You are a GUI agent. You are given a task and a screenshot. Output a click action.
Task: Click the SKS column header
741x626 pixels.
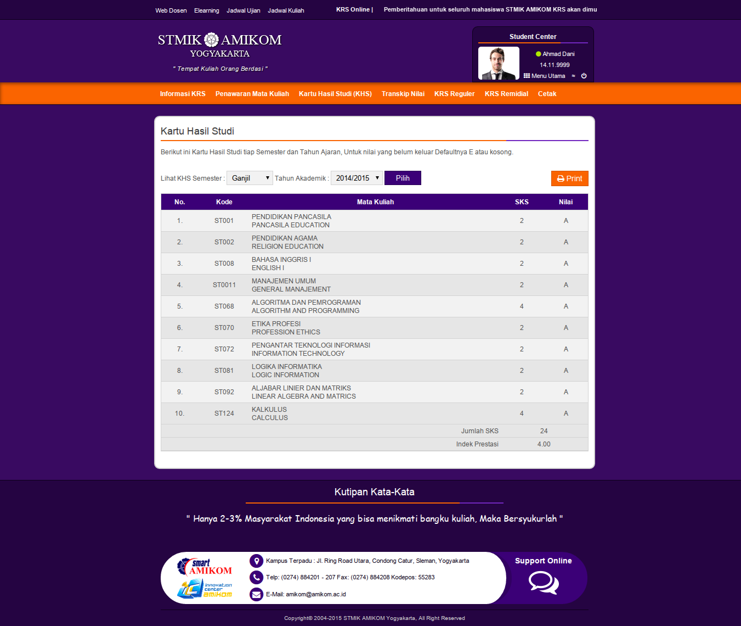(522, 202)
